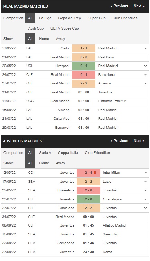Screen dimensions: 150x261
Task: Filter Real Madrid matches by Copa del Rey
Action: (69, 18)
